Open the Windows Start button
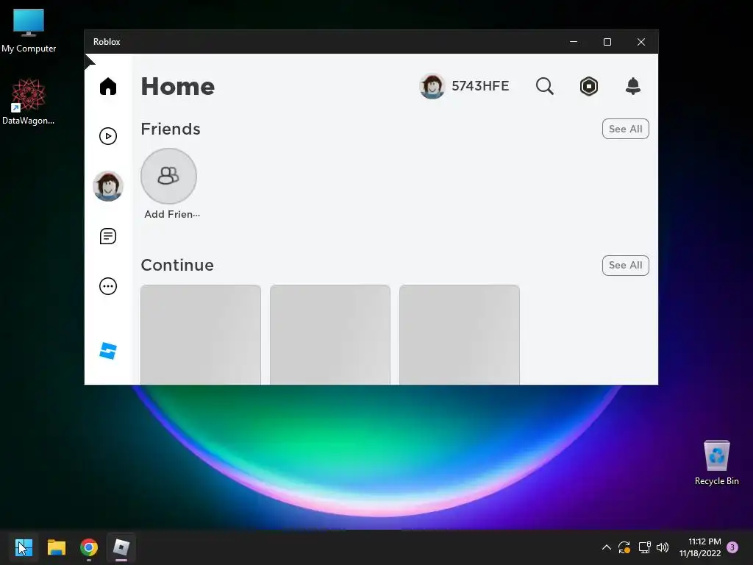 pos(24,547)
